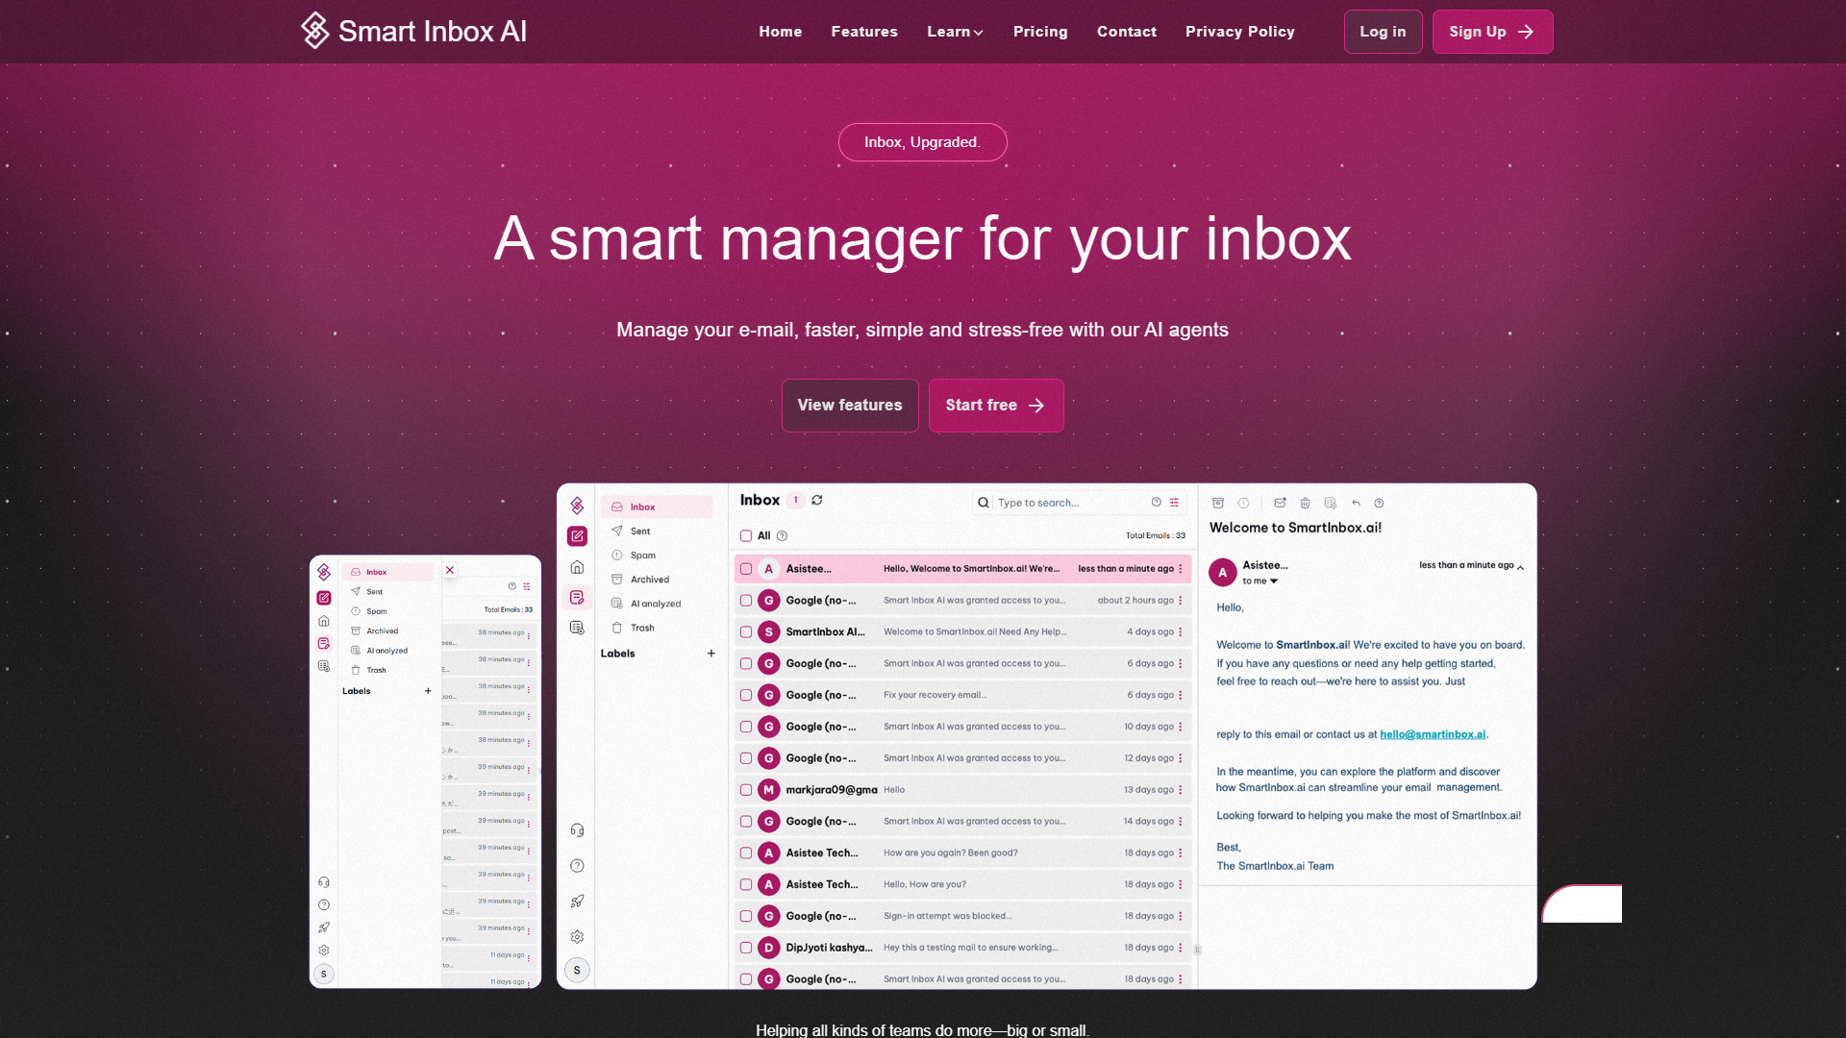Click the compose icon in desktop preview sidebar

[577, 536]
